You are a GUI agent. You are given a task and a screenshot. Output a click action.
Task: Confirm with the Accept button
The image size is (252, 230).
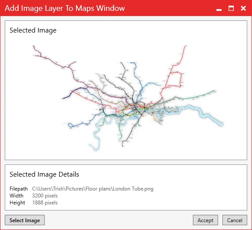206,220
